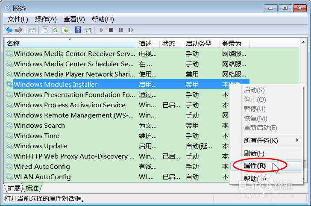Image resolution: width=311 pixels, height=206 pixels.
Task: Select the Windows Search service name
Action: tap(39, 125)
